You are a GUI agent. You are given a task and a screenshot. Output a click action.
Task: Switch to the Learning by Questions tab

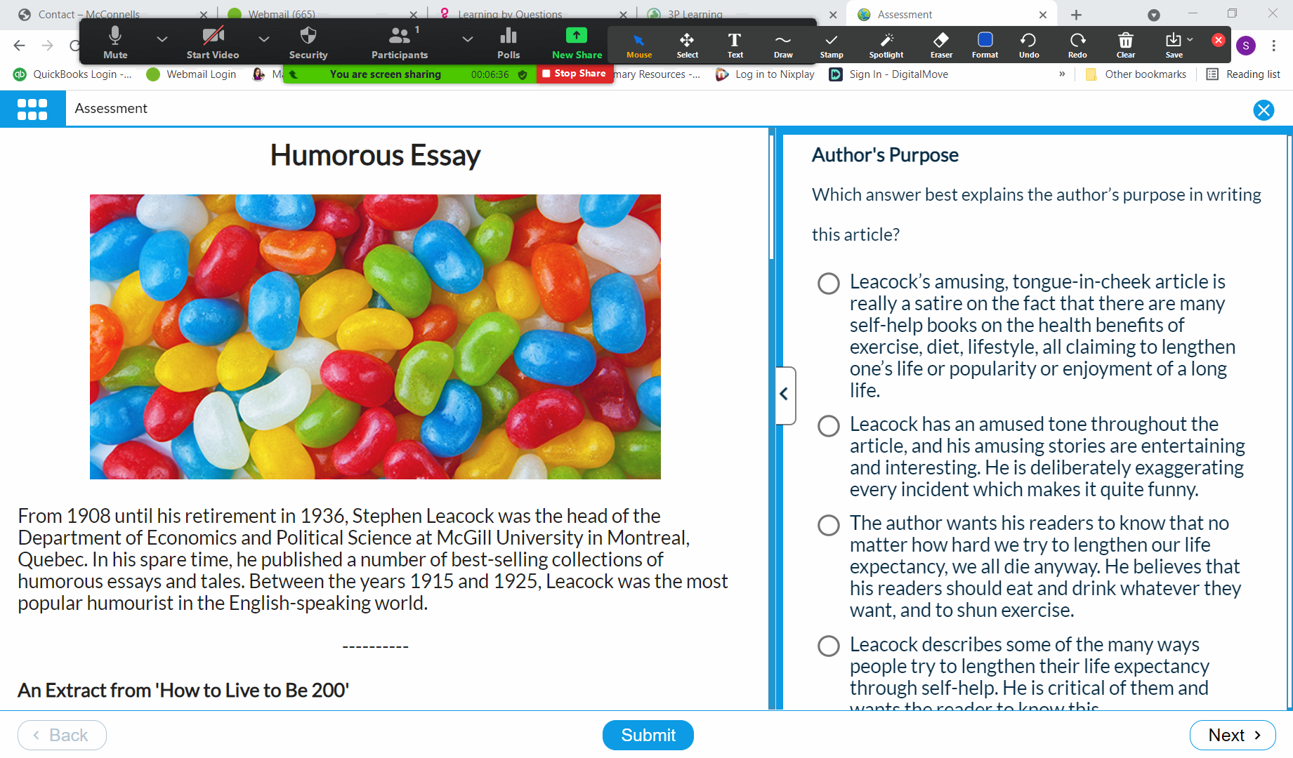pos(509,14)
